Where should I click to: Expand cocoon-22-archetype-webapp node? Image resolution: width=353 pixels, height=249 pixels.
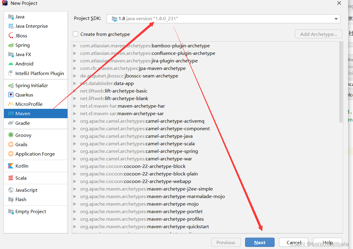75,181
